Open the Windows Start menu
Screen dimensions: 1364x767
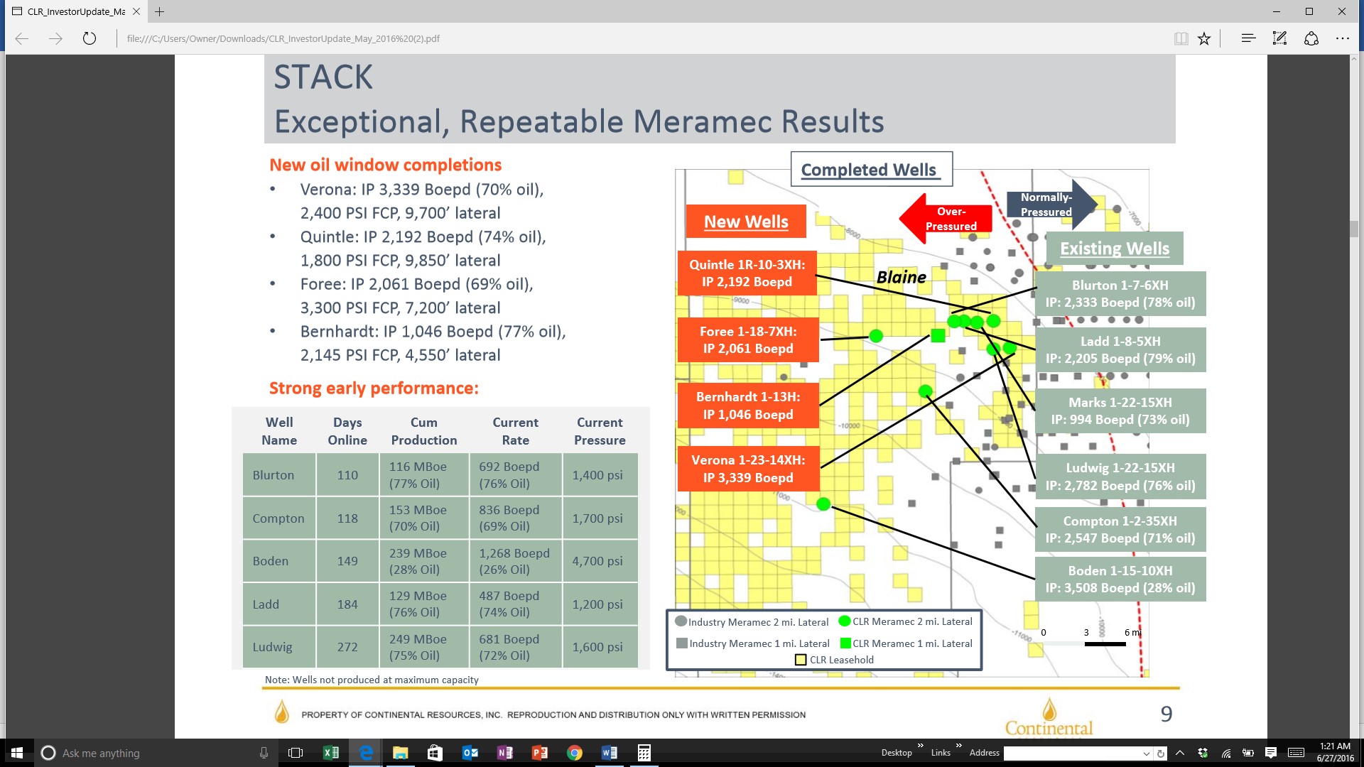[x=17, y=753]
